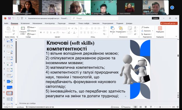Show next Zoom participants arrow
The height and width of the screenshot is (110, 182).
[x=172, y=8]
